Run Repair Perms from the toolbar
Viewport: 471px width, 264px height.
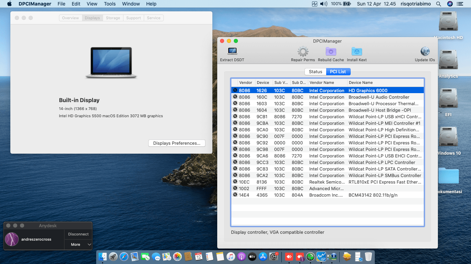(303, 52)
